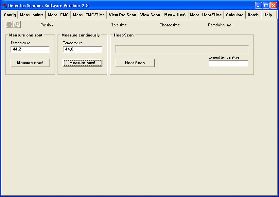279x197 pixels.
Task: Select the View Scan tab
Action: (150, 15)
